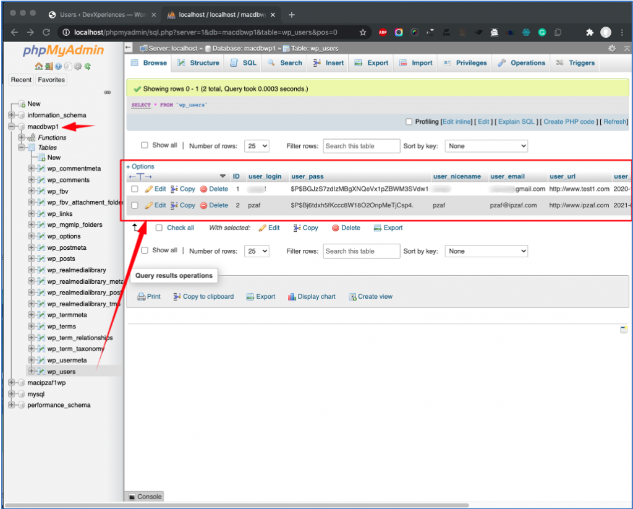Screen dimensions: 633x509
Task: Collapse navigation panel with left arrow icon
Action: [x=129, y=48]
